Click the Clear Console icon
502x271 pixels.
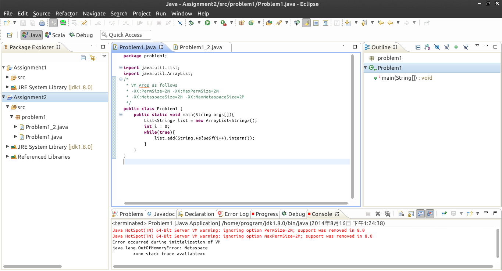pyautogui.click(x=401, y=214)
